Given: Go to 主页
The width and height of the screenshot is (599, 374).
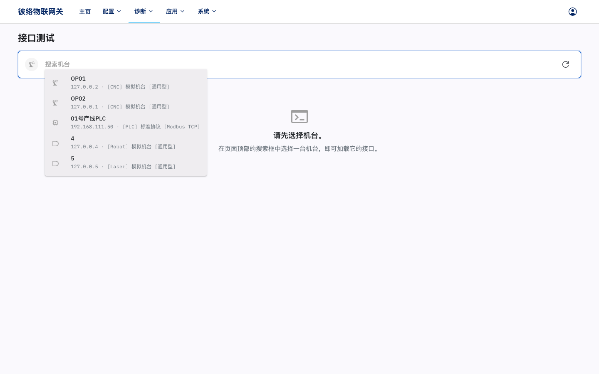Looking at the screenshot, I should coord(85,12).
